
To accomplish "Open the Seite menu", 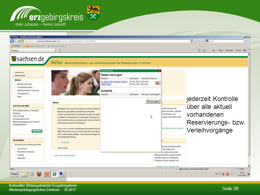I will [x=221, y=50].
